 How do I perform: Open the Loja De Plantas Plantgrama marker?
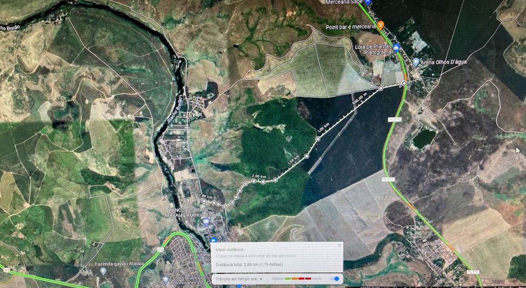(x=397, y=48)
